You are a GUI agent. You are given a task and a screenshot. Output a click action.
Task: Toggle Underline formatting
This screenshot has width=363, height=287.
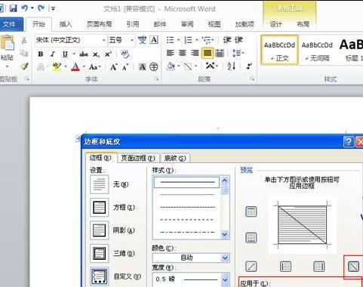point(65,54)
